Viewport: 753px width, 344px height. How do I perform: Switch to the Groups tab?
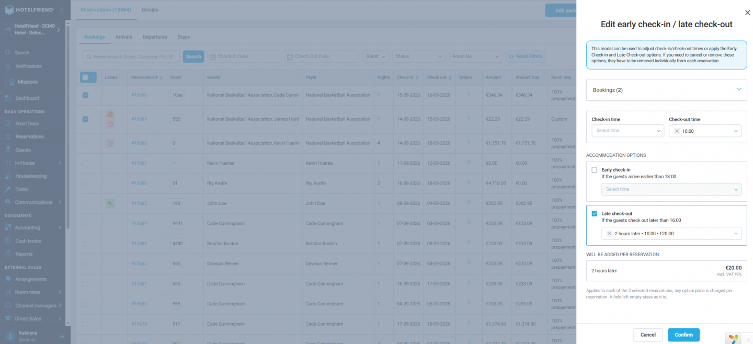[150, 10]
